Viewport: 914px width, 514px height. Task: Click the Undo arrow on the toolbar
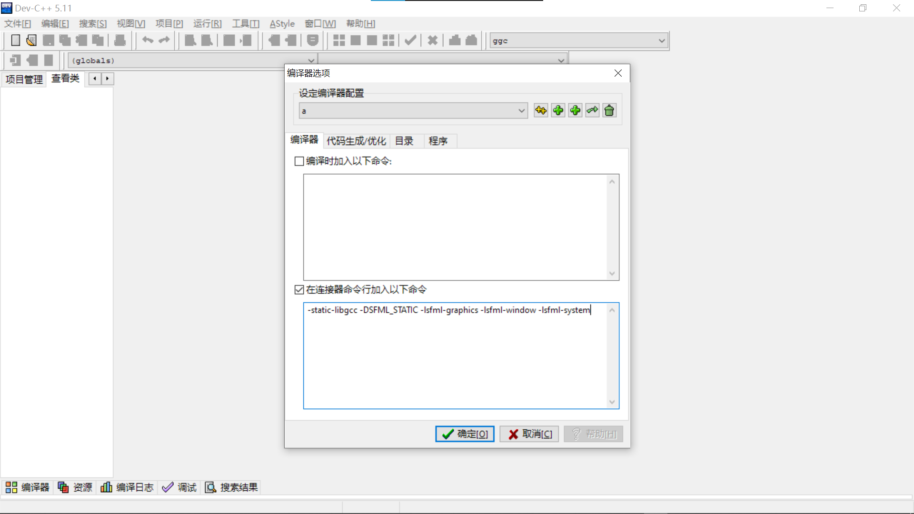[x=147, y=40]
